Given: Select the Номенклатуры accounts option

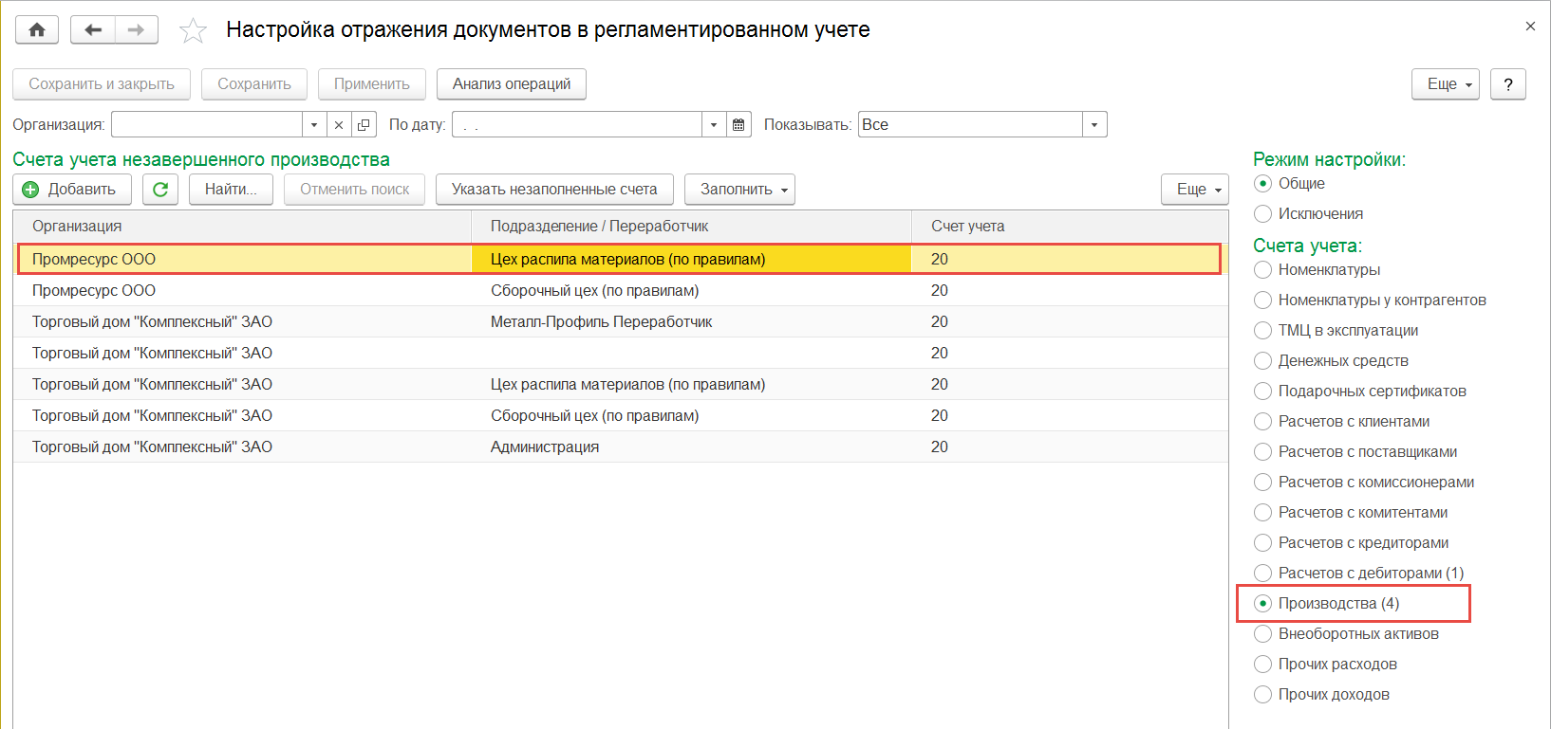Looking at the screenshot, I should coord(1263,270).
